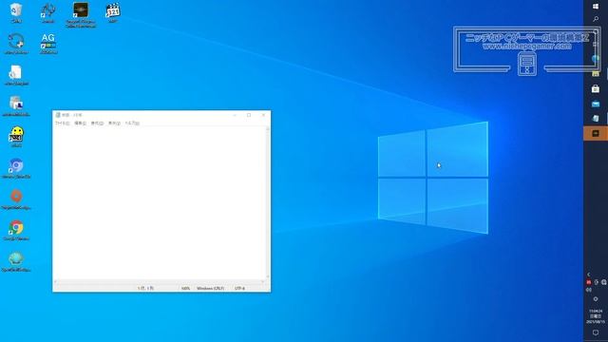Launch Google Chrome from the desktop
Screen dimensions: 608x342
click(16, 230)
